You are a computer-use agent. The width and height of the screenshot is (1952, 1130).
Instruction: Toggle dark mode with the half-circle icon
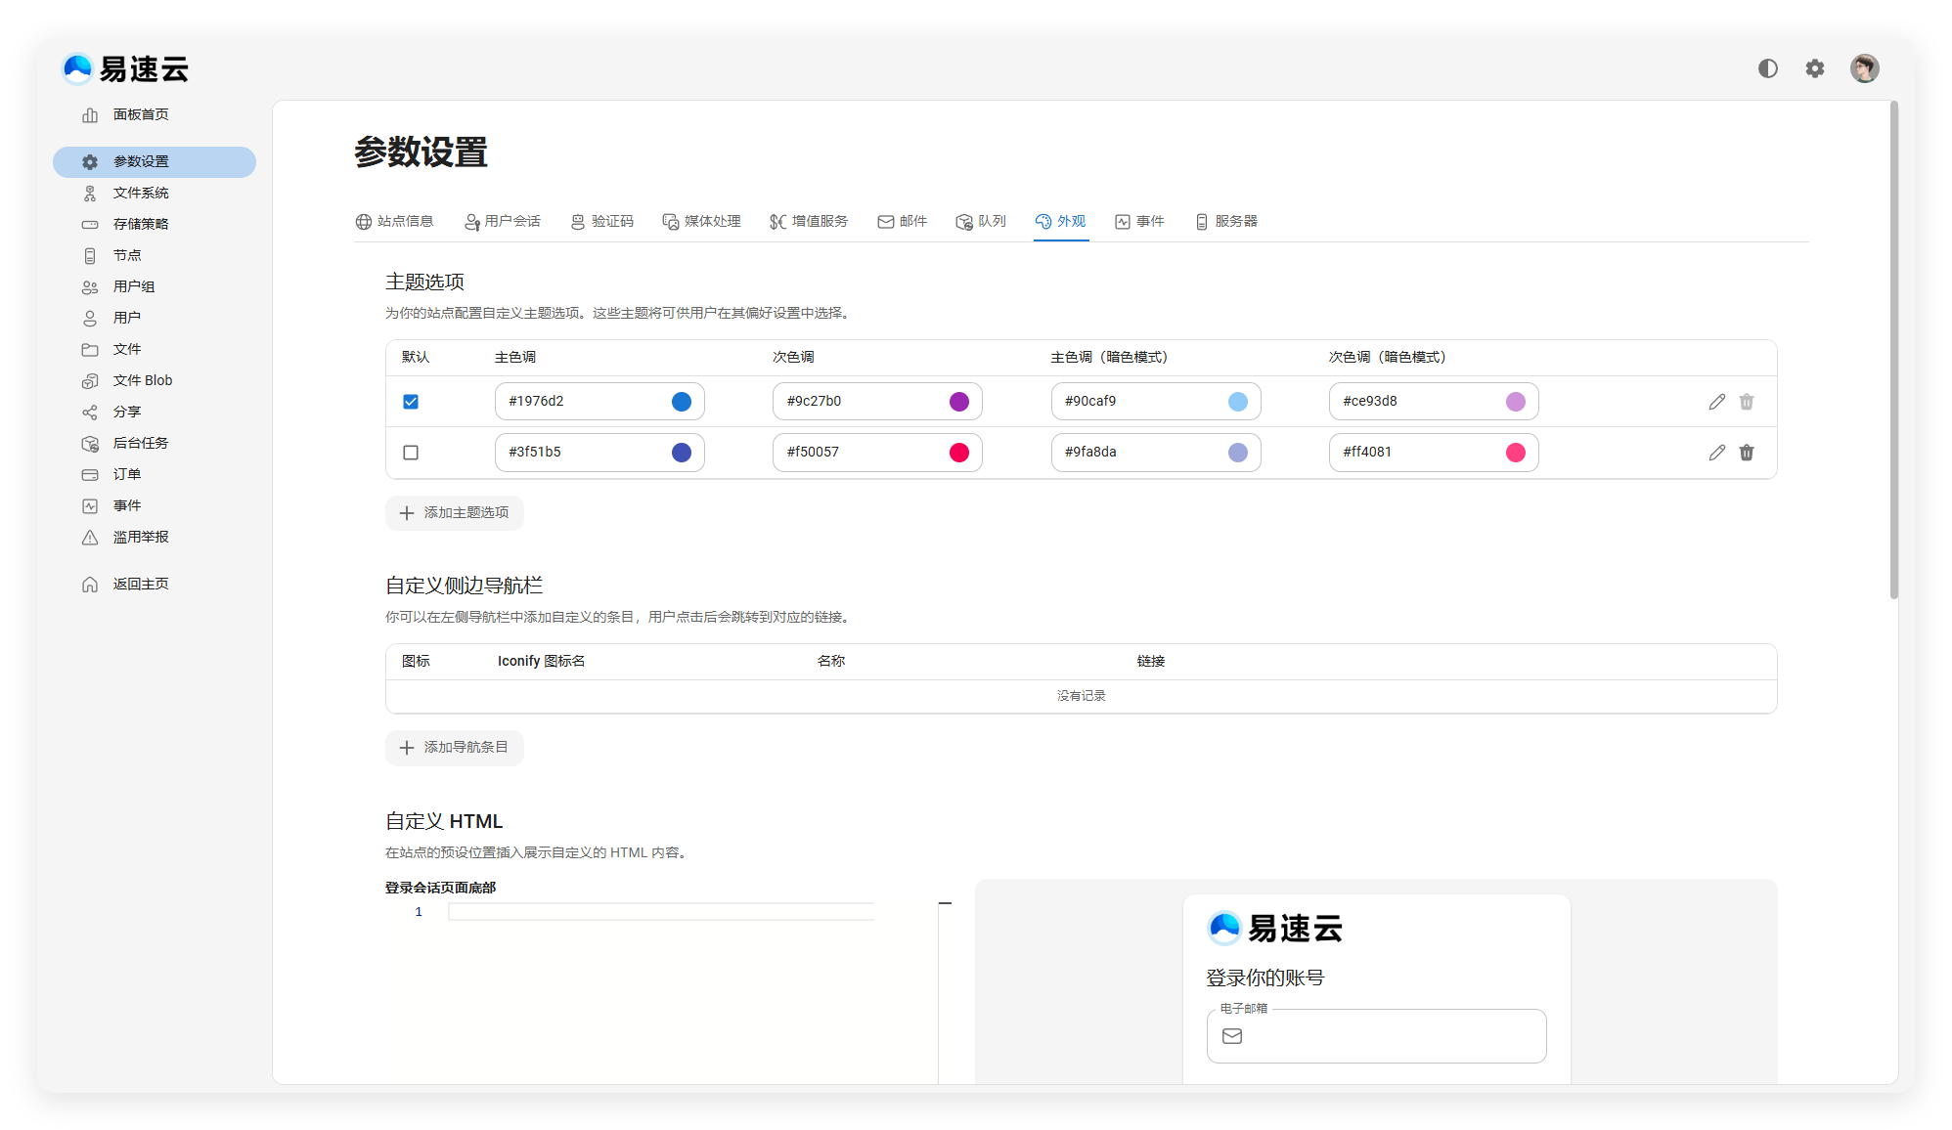tap(1767, 68)
